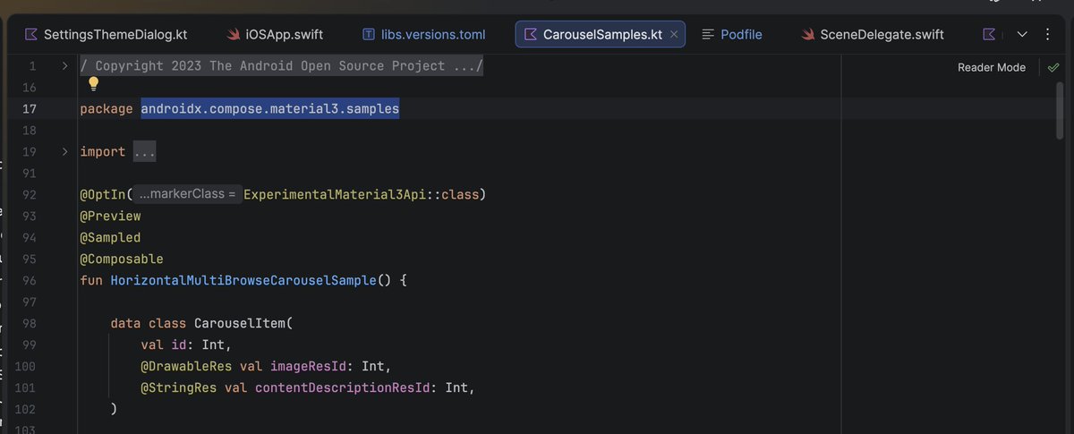The width and height of the screenshot is (1074, 434).
Task: Click the yellow lightbulb intention icon
Action: tap(93, 84)
